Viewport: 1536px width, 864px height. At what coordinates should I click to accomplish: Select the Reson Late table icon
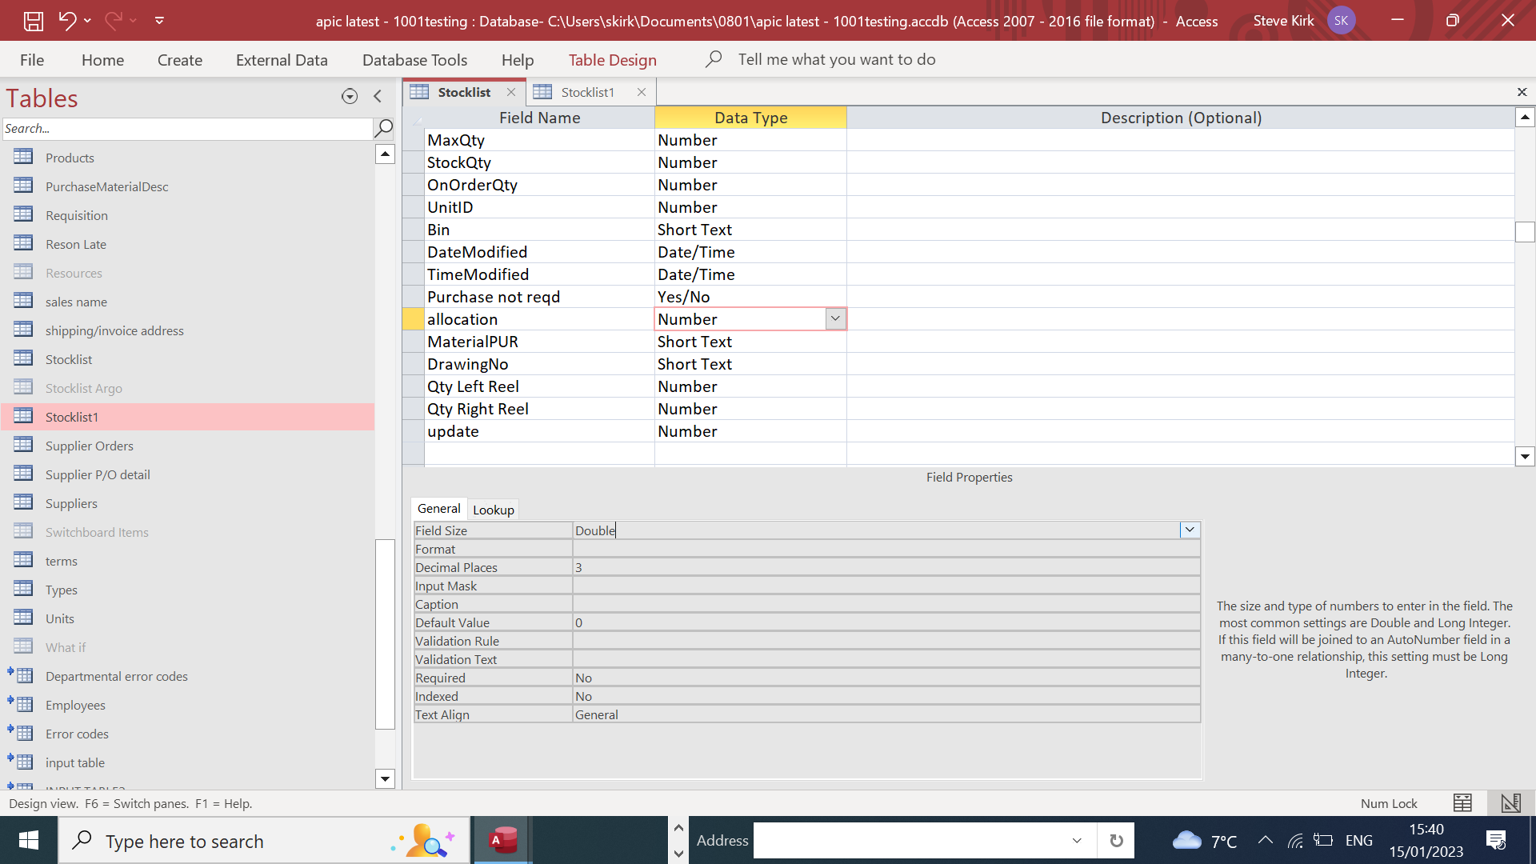click(x=23, y=243)
